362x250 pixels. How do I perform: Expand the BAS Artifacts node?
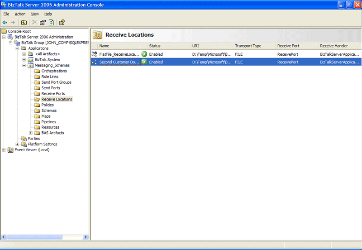click(31, 133)
